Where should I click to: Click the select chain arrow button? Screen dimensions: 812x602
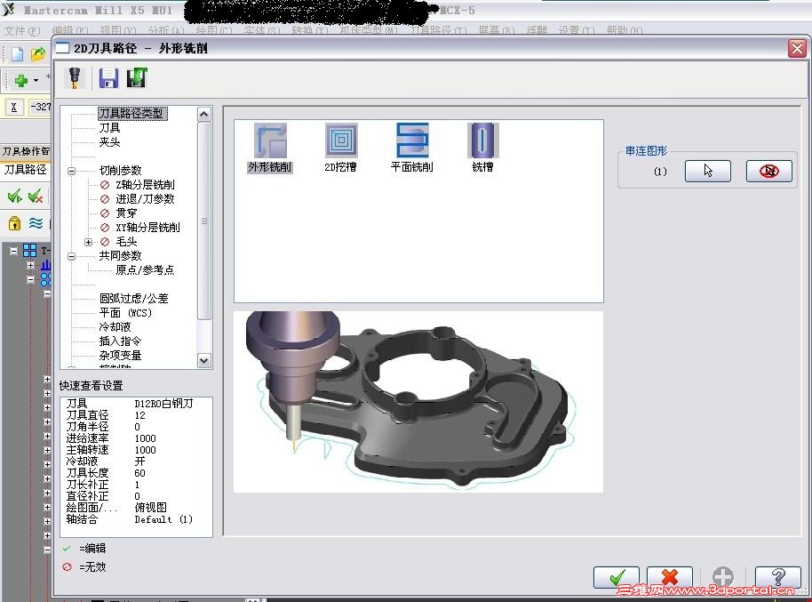pos(707,171)
